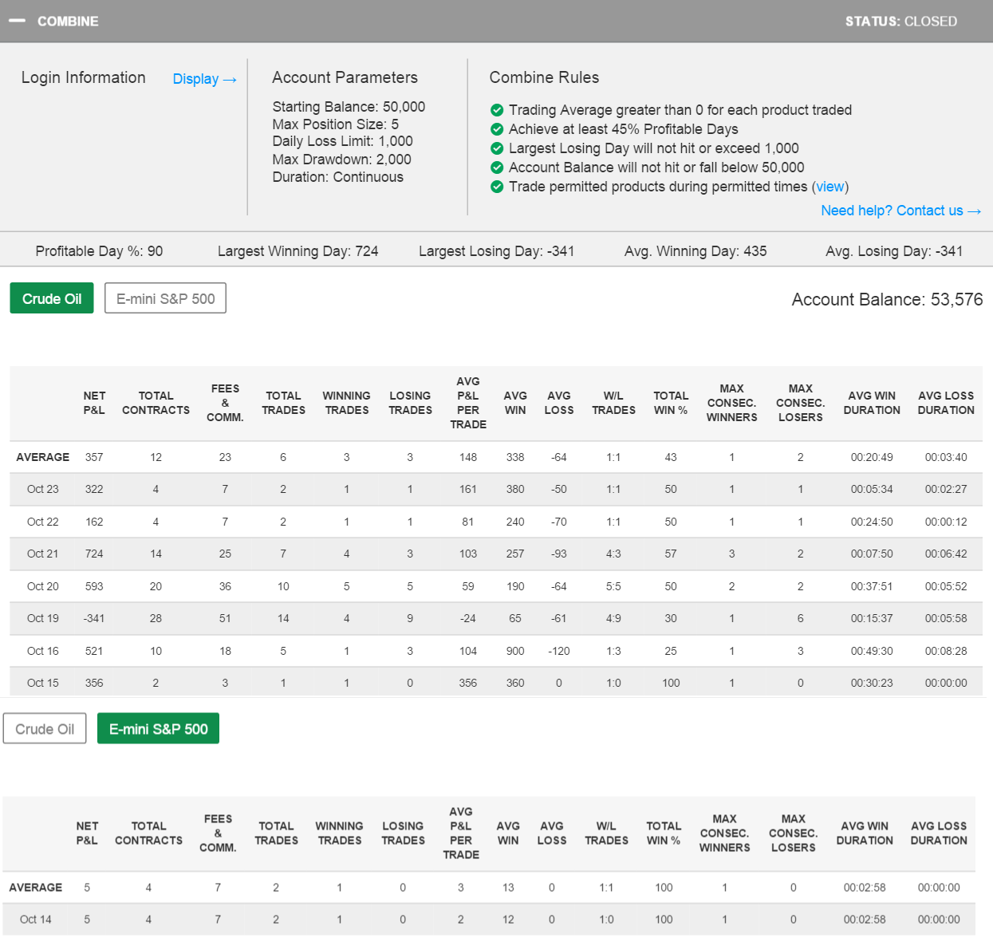Click AVG WIN DURATION header in E-mini table
Viewport: 993px width, 938px height.
point(865,834)
